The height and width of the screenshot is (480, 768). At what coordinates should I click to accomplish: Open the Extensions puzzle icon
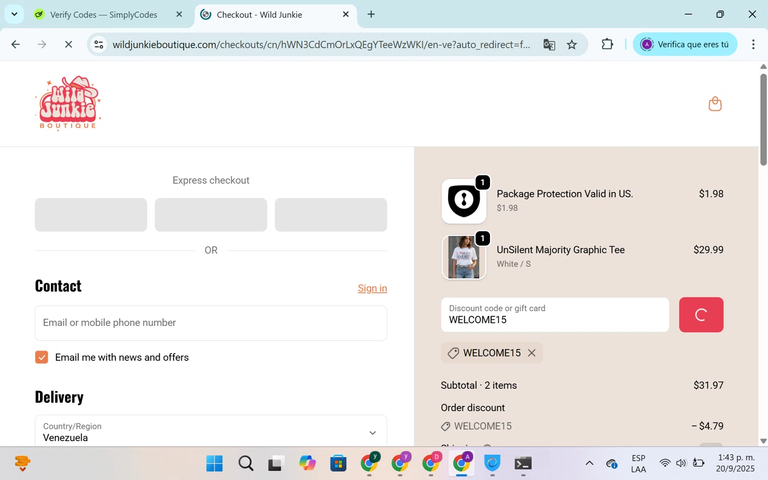[607, 45]
